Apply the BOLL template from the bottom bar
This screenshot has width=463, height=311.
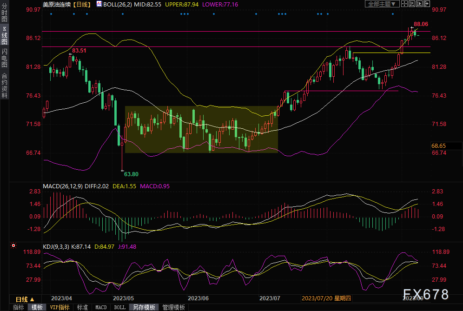(x=119, y=307)
